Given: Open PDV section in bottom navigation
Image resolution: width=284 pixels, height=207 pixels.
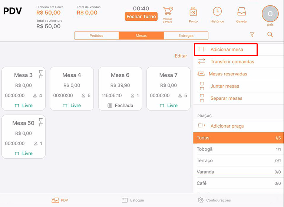Looking at the screenshot, I should [x=60, y=200].
